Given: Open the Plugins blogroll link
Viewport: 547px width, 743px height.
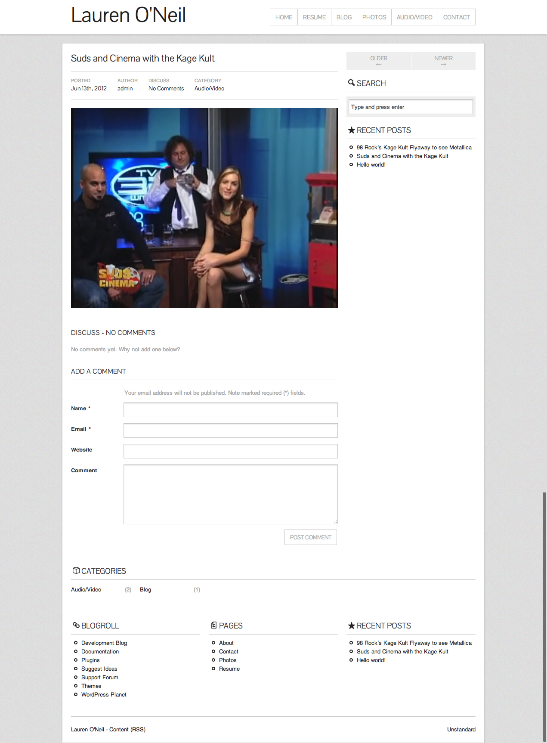Looking at the screenshot, I should 90,660.
